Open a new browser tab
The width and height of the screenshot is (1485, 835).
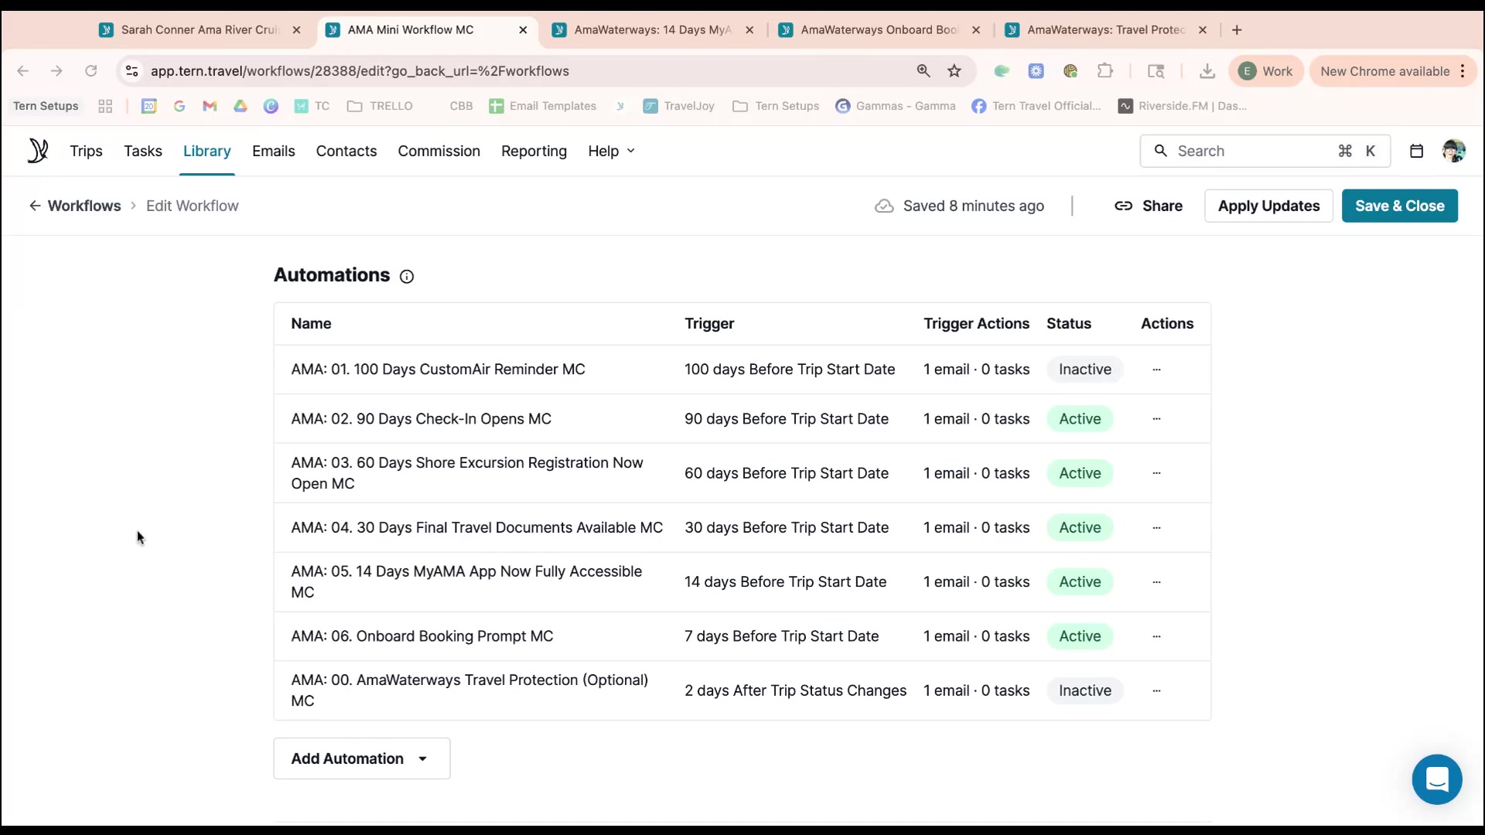1237,30
